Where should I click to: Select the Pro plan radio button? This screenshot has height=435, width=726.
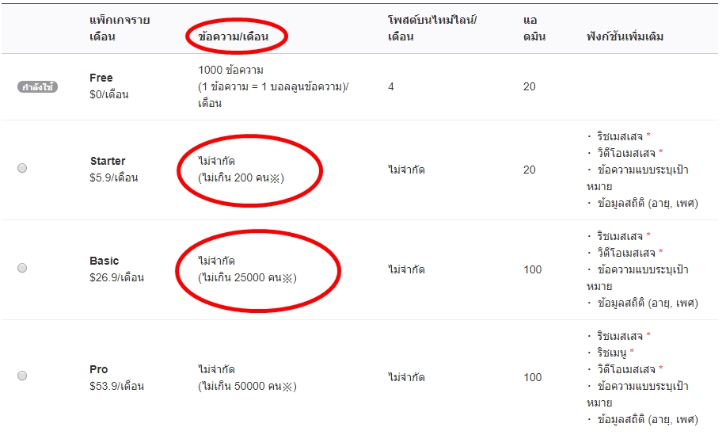click(22, 376)
